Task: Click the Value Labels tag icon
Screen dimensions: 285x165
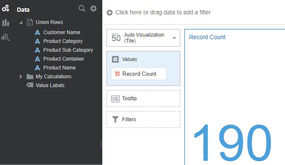Action: click(30, 85)
